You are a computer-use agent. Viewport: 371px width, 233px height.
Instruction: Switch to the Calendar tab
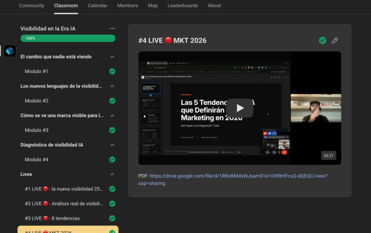pyautogui.click(x=97, y=6)
